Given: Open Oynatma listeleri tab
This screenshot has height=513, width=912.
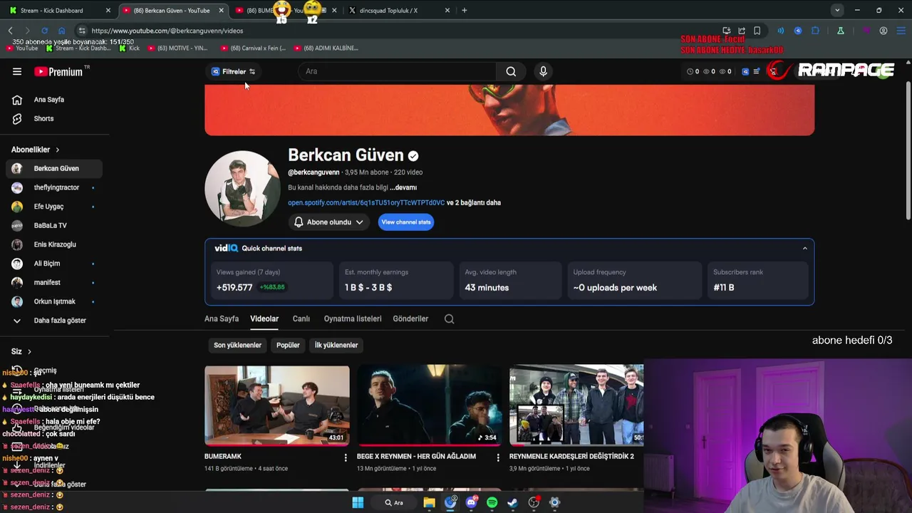Looking at the screenshot, I should click(353, 318).
